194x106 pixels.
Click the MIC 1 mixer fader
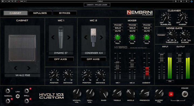tap(117, 66)
